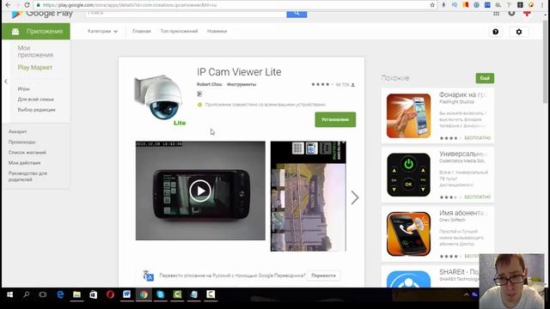
Task: Open Список желаний in sidebar
Action: pos(27,153)
